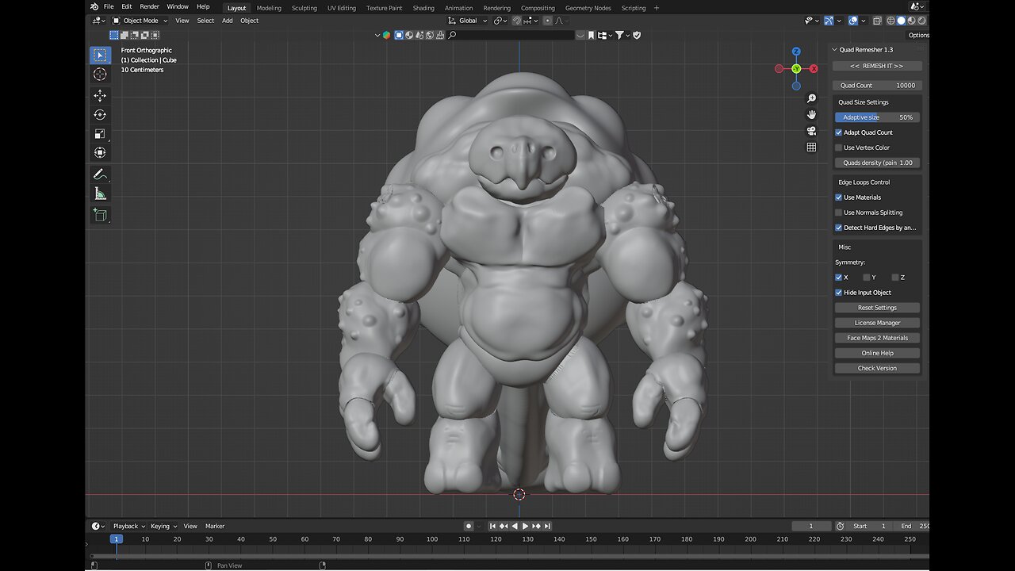Toggle the proportional editing button
1015x571 pixels.
548,21
